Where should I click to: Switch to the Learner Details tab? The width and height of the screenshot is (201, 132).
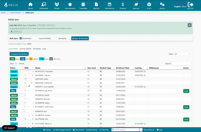click(25, 49)
